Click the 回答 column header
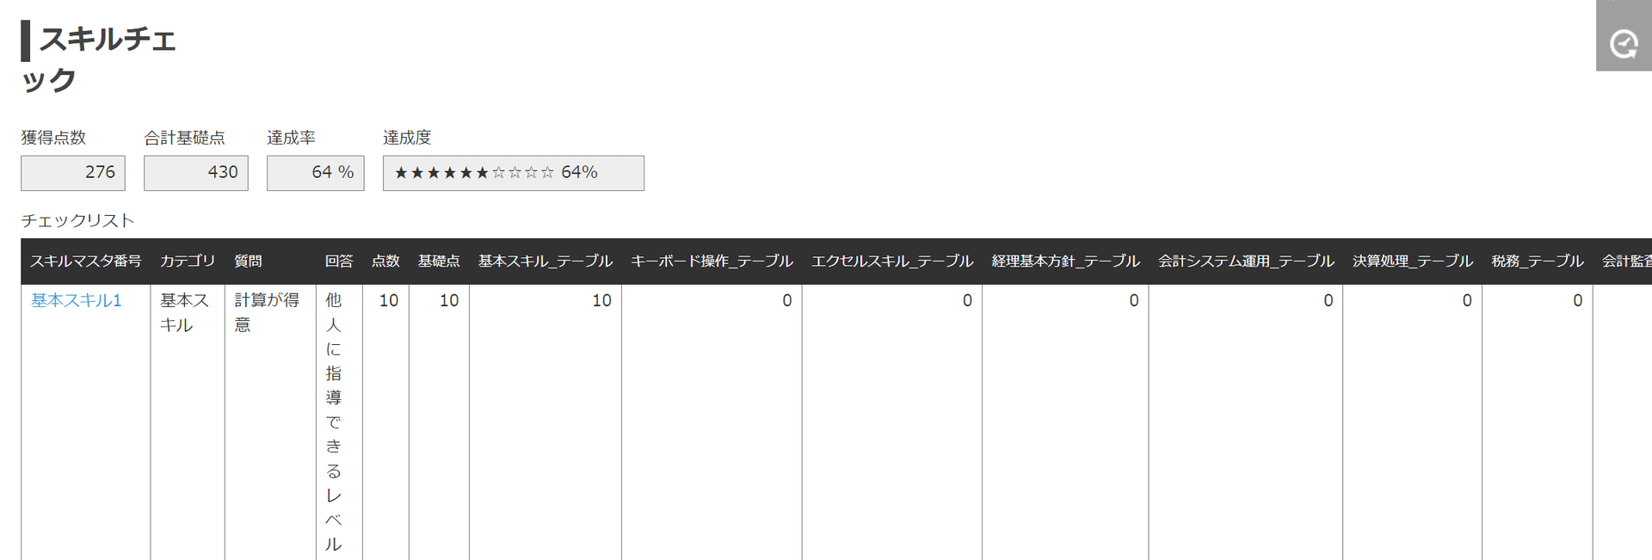This screenshot has height=560, width=1652. (x=339, y=261)
